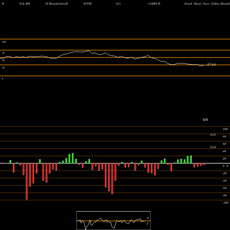This screenshot has height=230, width=230.
Task: Click the MR indicator label
Action: (x=205, y=120)
